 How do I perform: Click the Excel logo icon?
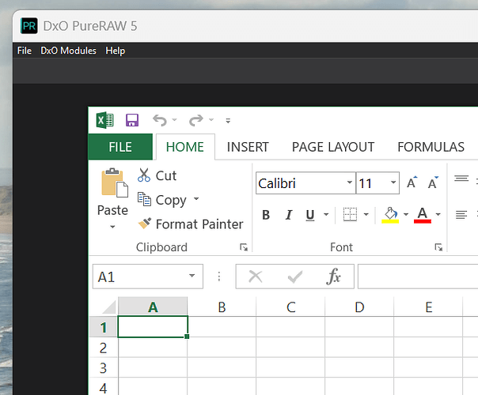coord(105,120)
